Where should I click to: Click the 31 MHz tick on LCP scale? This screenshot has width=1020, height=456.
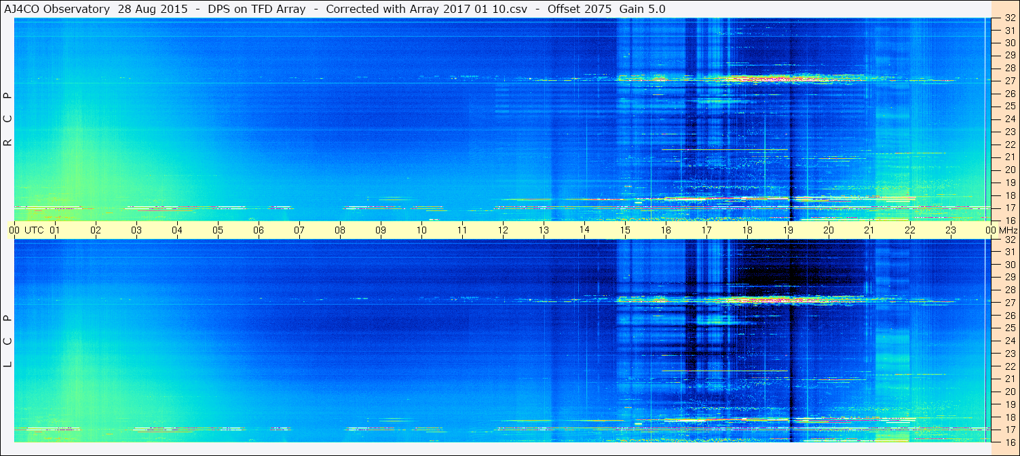[x=1010, y=252]
